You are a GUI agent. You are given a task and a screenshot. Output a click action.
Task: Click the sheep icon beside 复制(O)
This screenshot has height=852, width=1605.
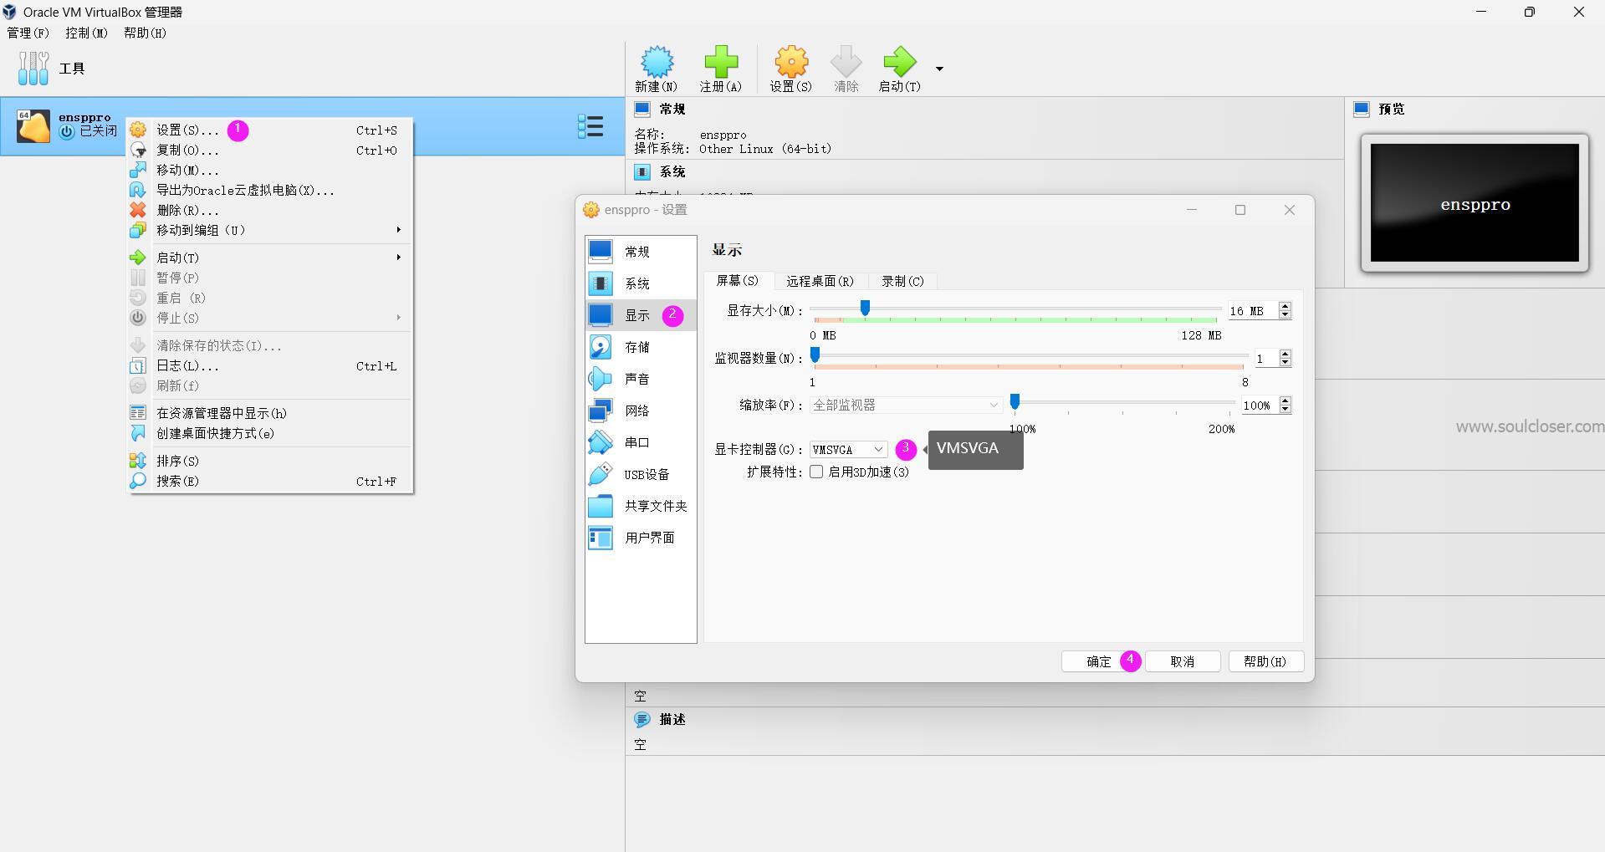tap(138, 151)
